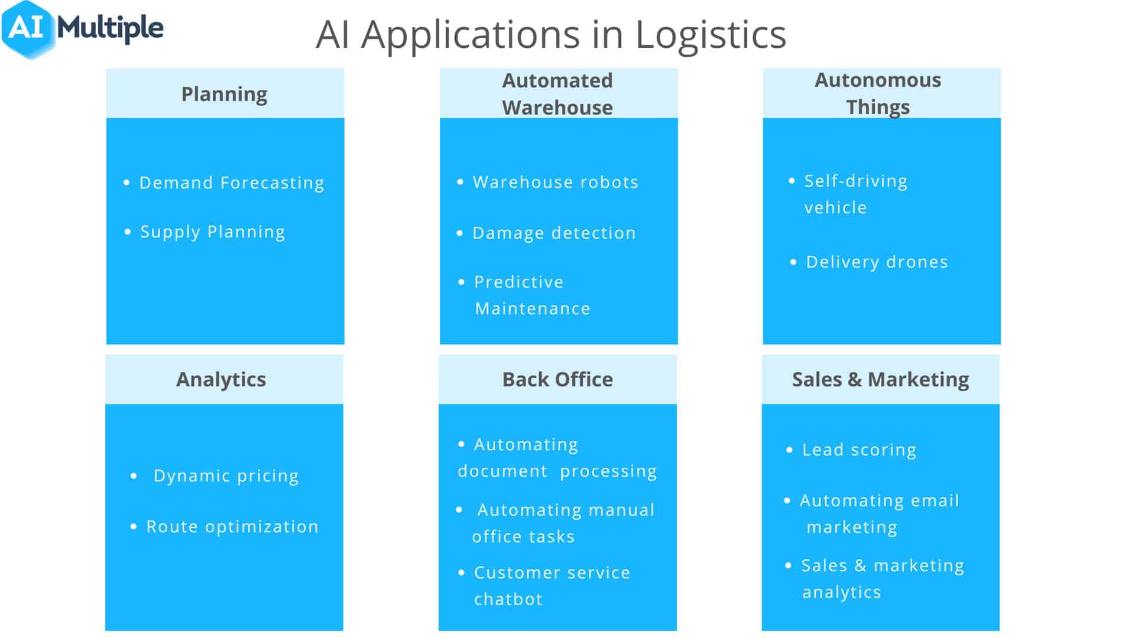The width and height of the screenshot is (1135, 638).
Task: Click the Demand Forecasting bullet point
Action: (222, 183)
